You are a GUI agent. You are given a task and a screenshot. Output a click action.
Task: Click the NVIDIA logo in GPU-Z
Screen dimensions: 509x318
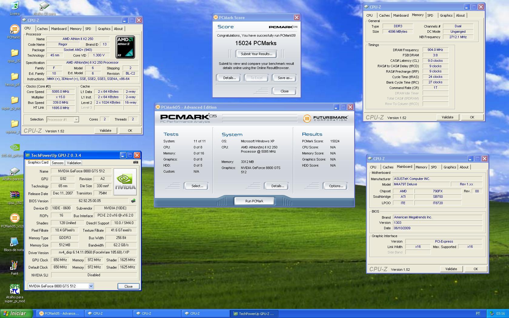[x=125, y=182]
